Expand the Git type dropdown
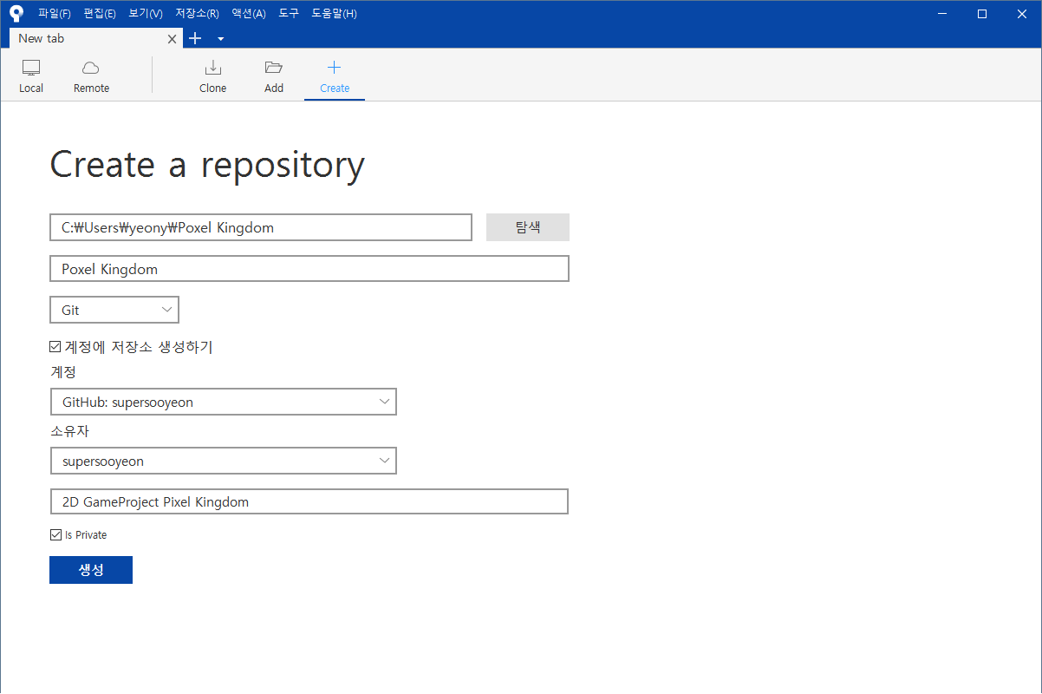 point(114,310)
